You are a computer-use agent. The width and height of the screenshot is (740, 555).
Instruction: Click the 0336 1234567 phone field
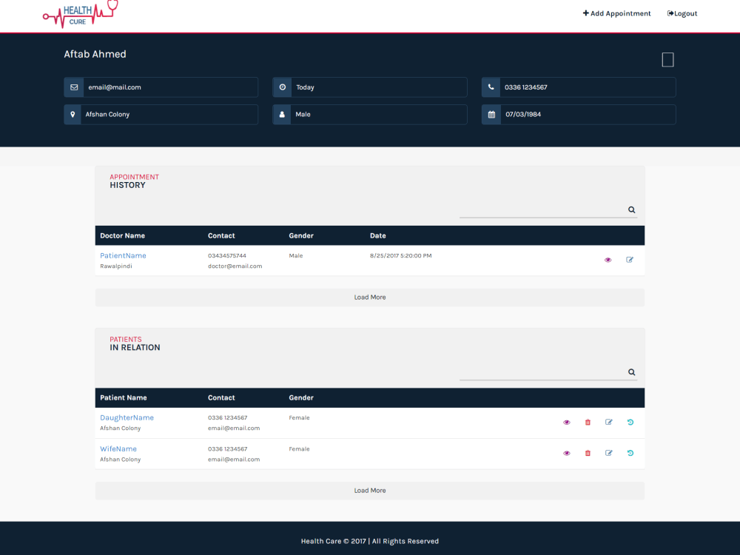(579, 87)
